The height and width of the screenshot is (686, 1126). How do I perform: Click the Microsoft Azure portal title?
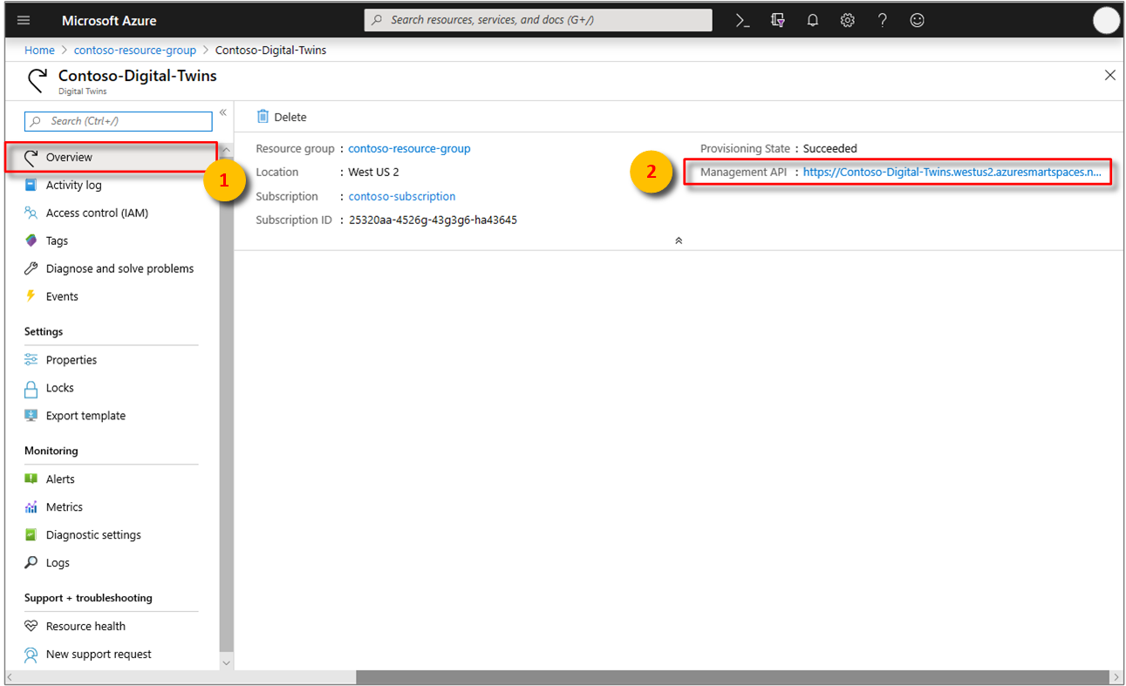click(x=109, y=20)
